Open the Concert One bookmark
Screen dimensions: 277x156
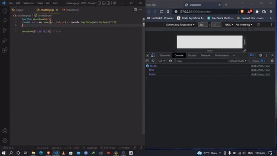coord(251,18)
